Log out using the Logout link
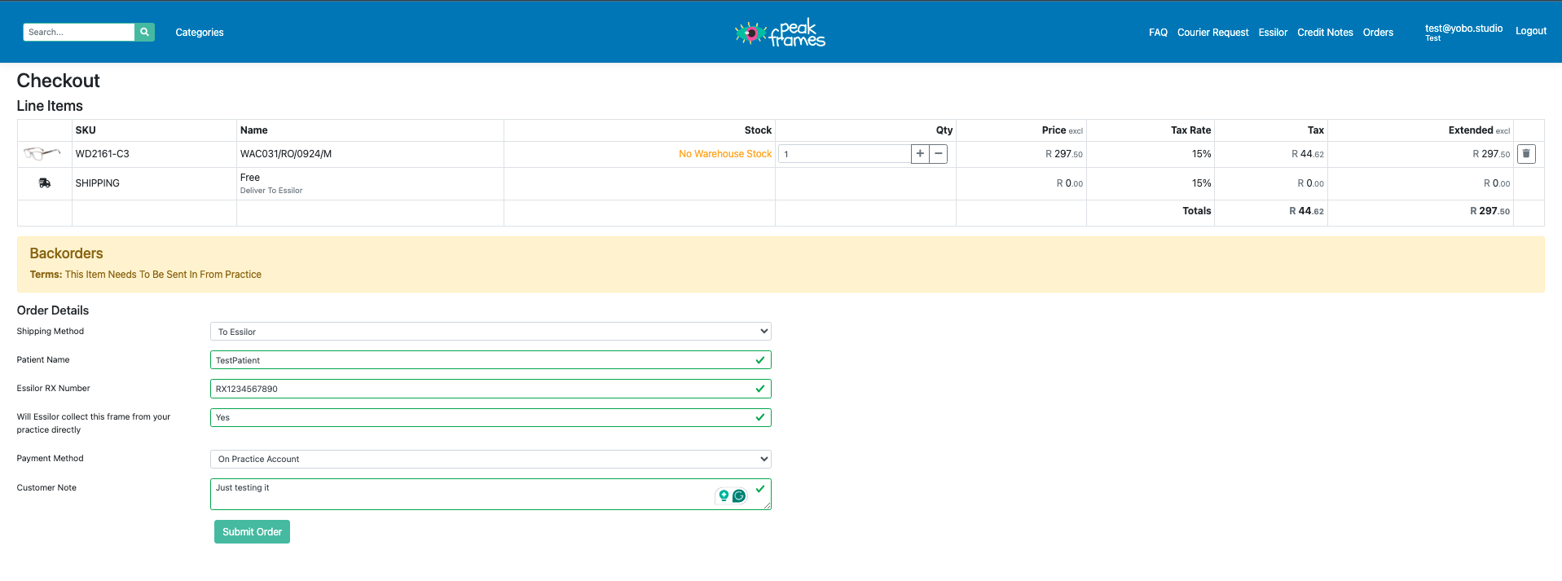This screenshot has height=581, width=1562. (x=1530, y=31)
